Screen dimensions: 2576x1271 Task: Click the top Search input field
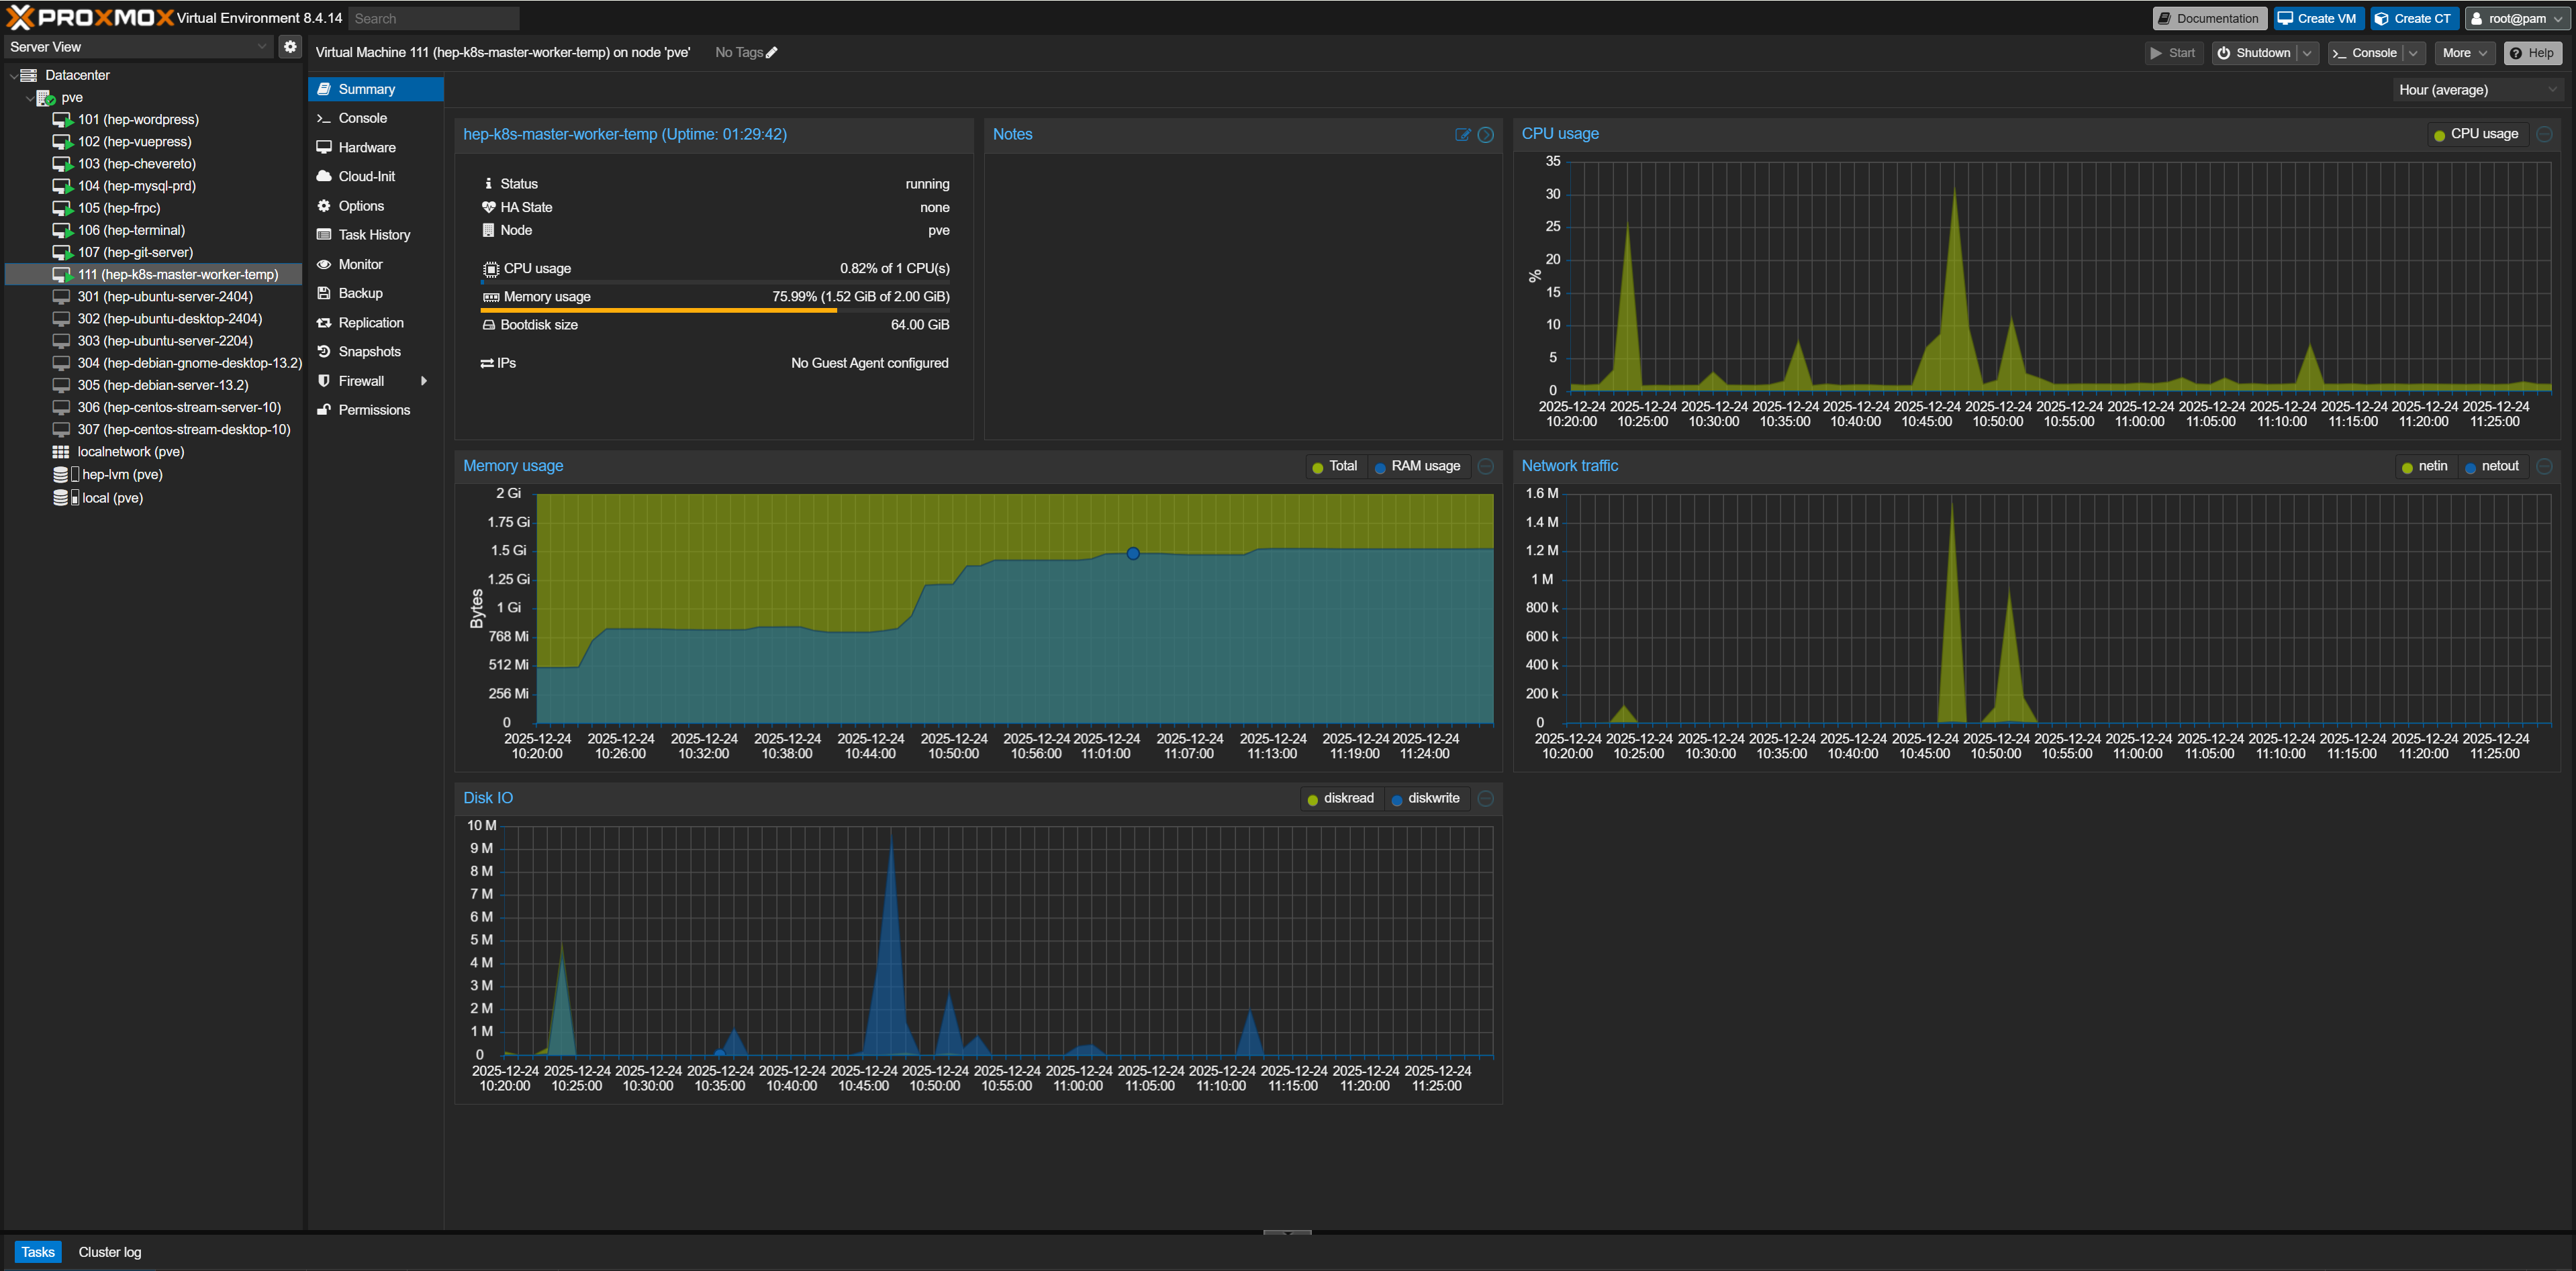tap(433, 18)
